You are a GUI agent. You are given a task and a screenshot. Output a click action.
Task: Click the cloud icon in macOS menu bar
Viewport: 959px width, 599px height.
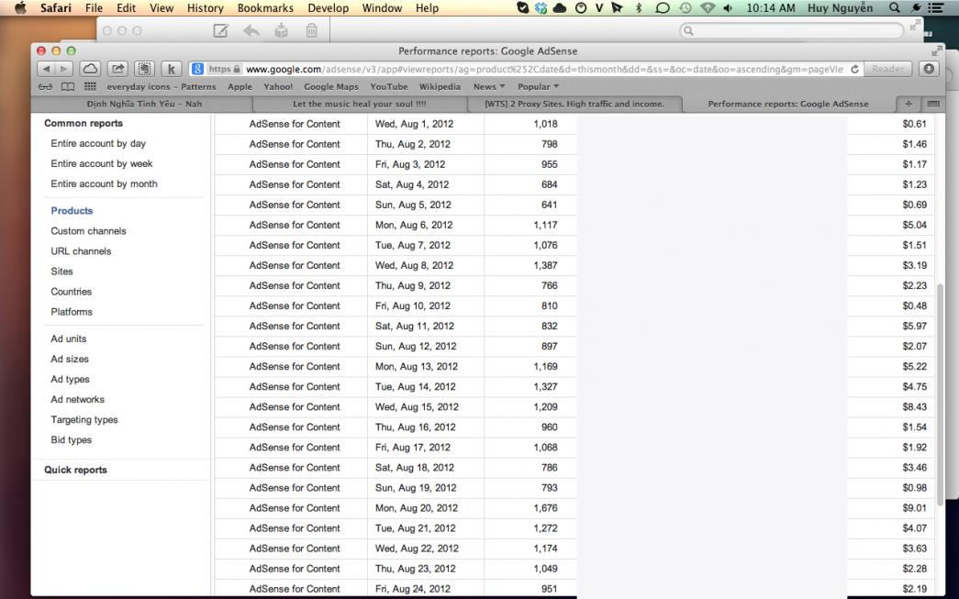(559, 8)
